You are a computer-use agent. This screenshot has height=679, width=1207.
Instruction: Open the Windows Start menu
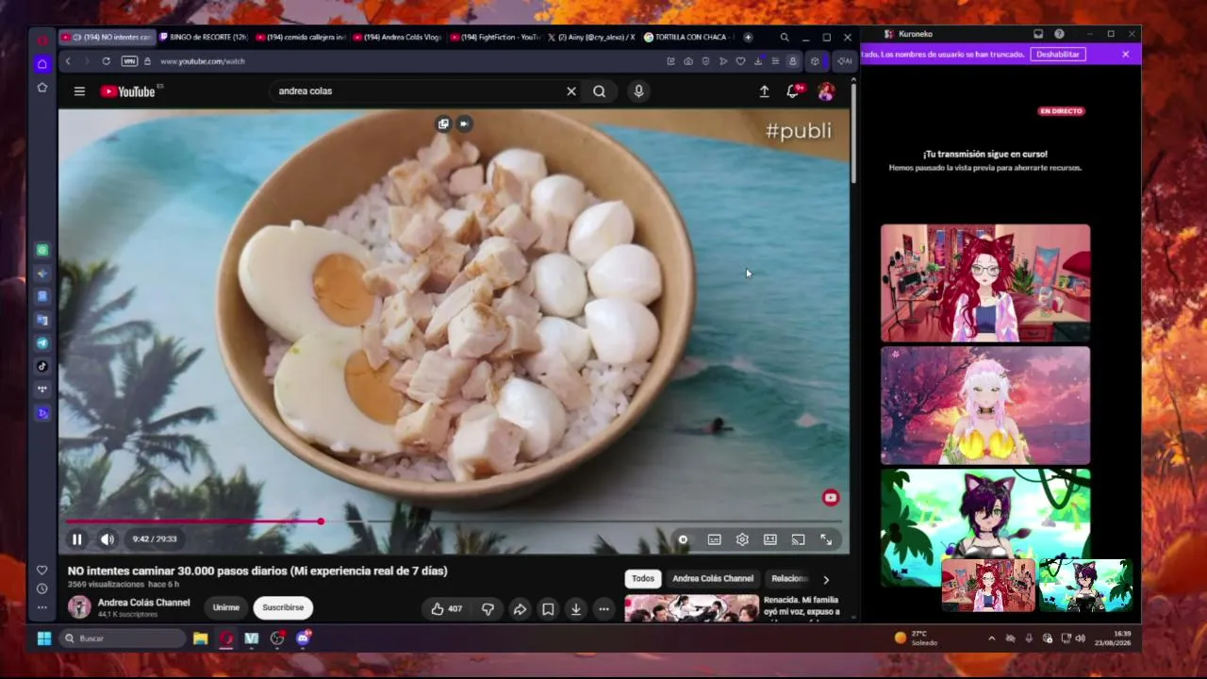(x=43, y=638)
